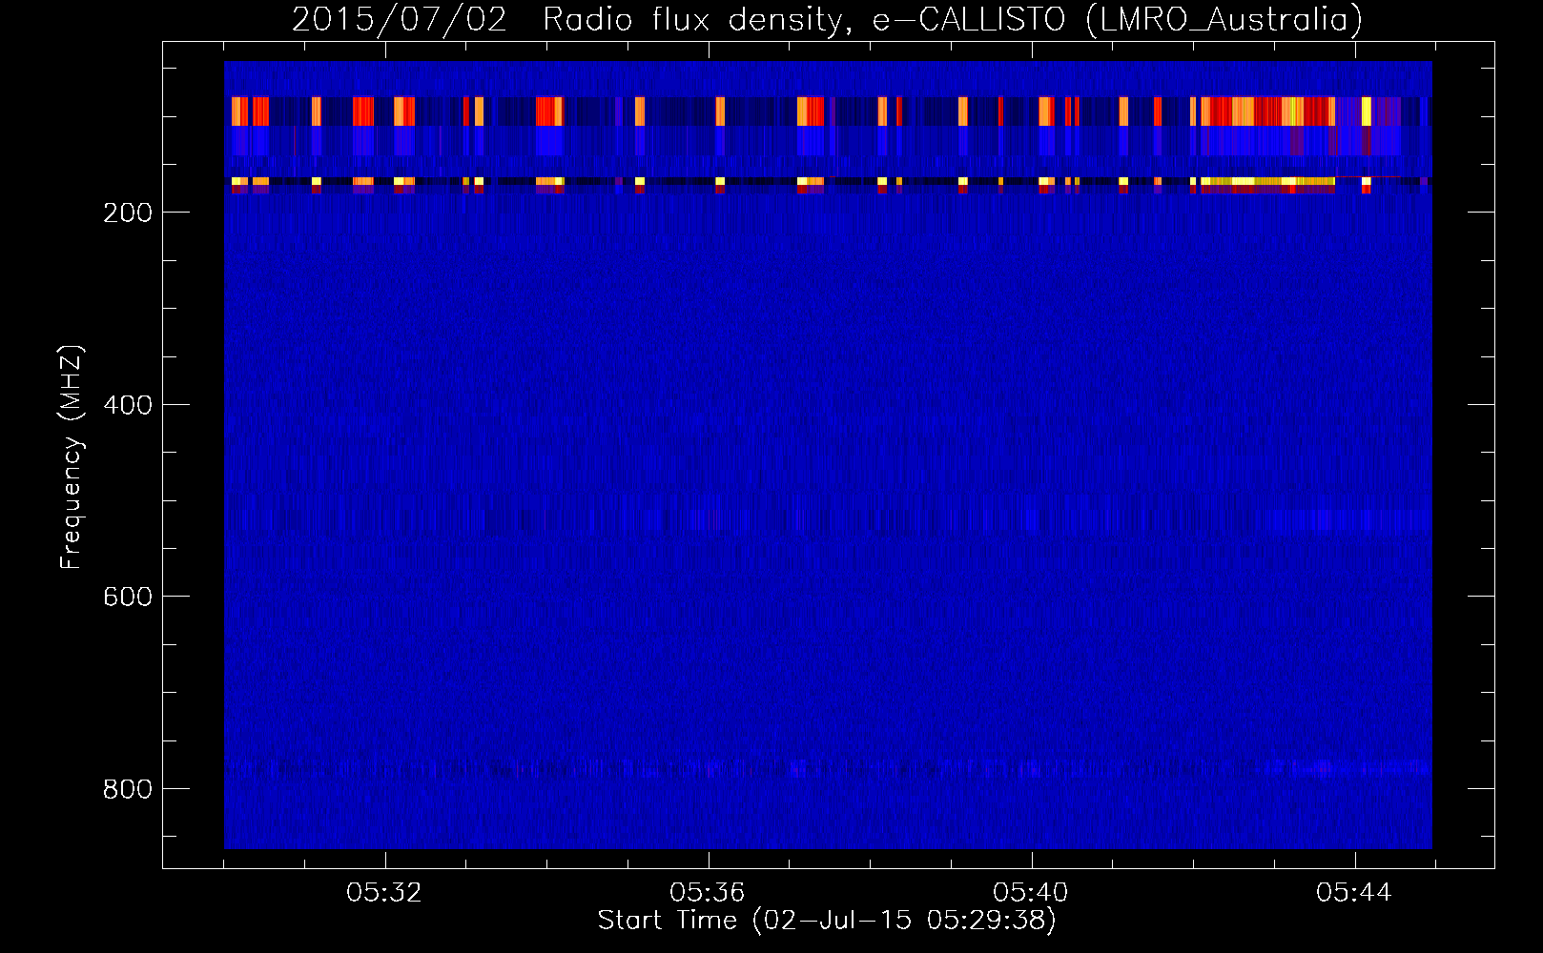The width and height of the screenshot is (1543, 953).
Task: Click the 05:40 time tick label
Action: coord(1032,893)
